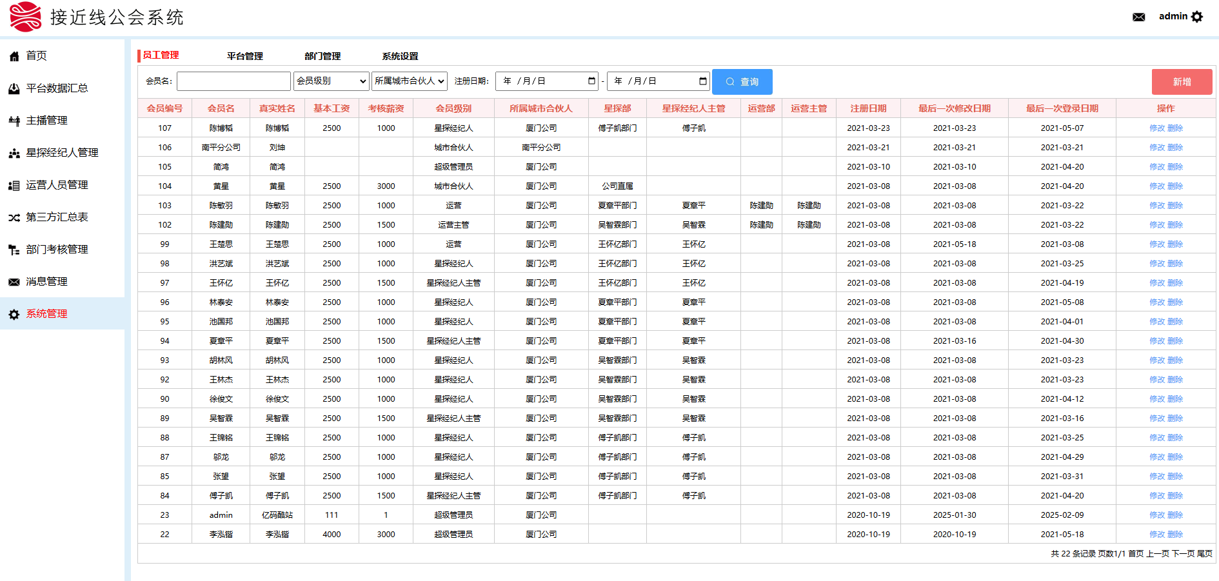This screenshot has height=581, width=1219.
Task: Click the red swirl system logo
Action: click(x=25, y=17)
